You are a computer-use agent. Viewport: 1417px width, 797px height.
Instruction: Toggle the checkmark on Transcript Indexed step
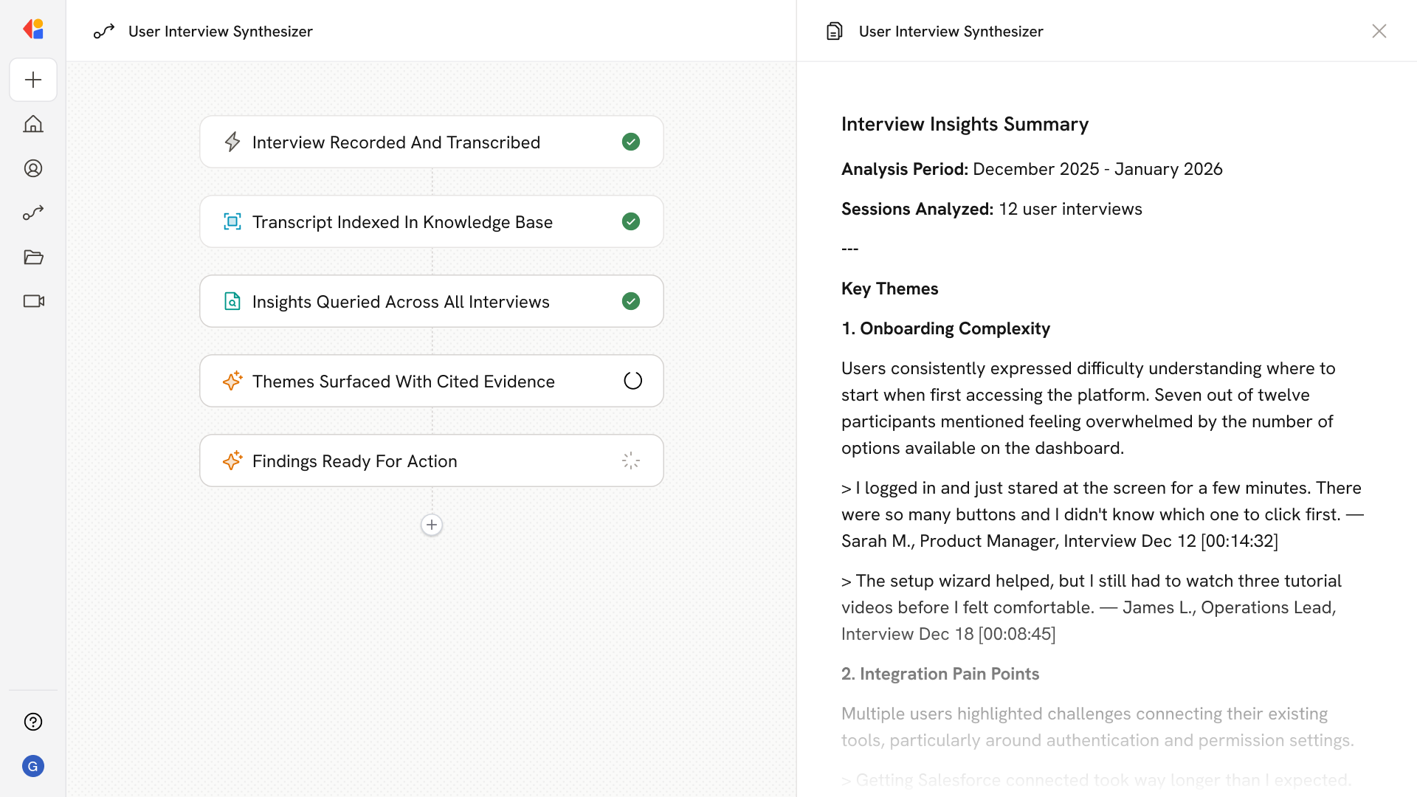click(x=631, y=221)
